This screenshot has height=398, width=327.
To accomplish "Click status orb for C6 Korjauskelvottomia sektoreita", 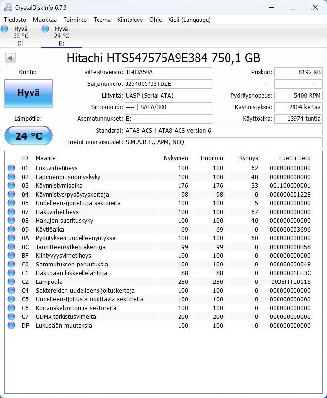I will click(11, 308).
